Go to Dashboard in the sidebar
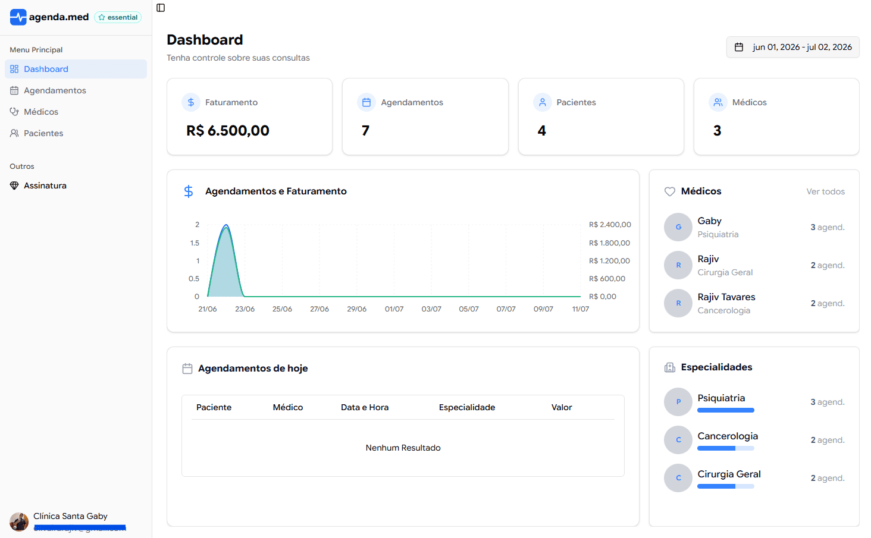Screen dimensions: 871x538 [x=76, y=69]
